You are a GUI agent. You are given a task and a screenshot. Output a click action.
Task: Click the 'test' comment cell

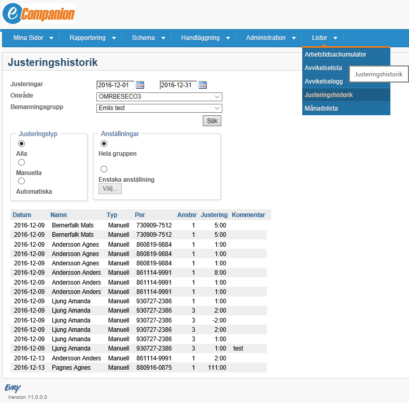(x=238, y=348)
